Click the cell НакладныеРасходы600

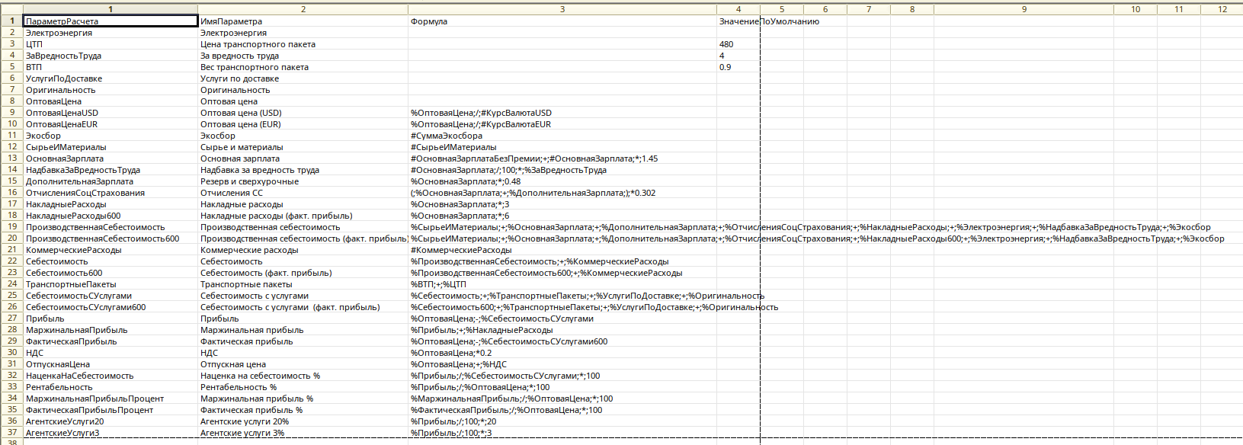click(x=73, y=216)
